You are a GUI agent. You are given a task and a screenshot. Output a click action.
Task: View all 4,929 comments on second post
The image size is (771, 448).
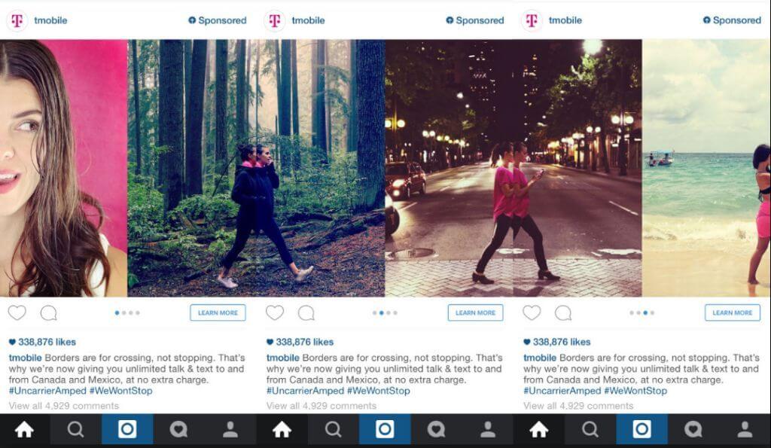[x=321, y=406]
